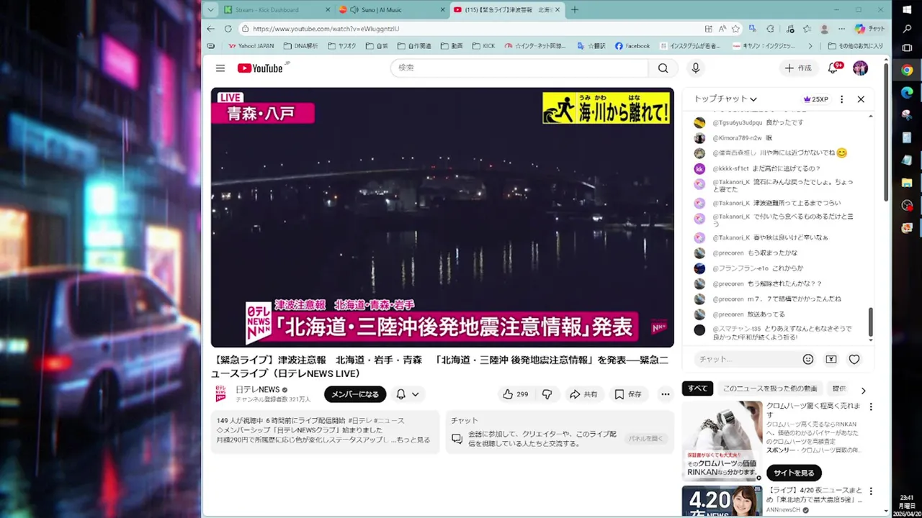The height and width of the screenshot is (518, 922).
Task: Open YouTube notifications bell
Action: click(x=833, y=68)
